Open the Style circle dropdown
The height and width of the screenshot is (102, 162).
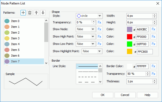point(89,16)
